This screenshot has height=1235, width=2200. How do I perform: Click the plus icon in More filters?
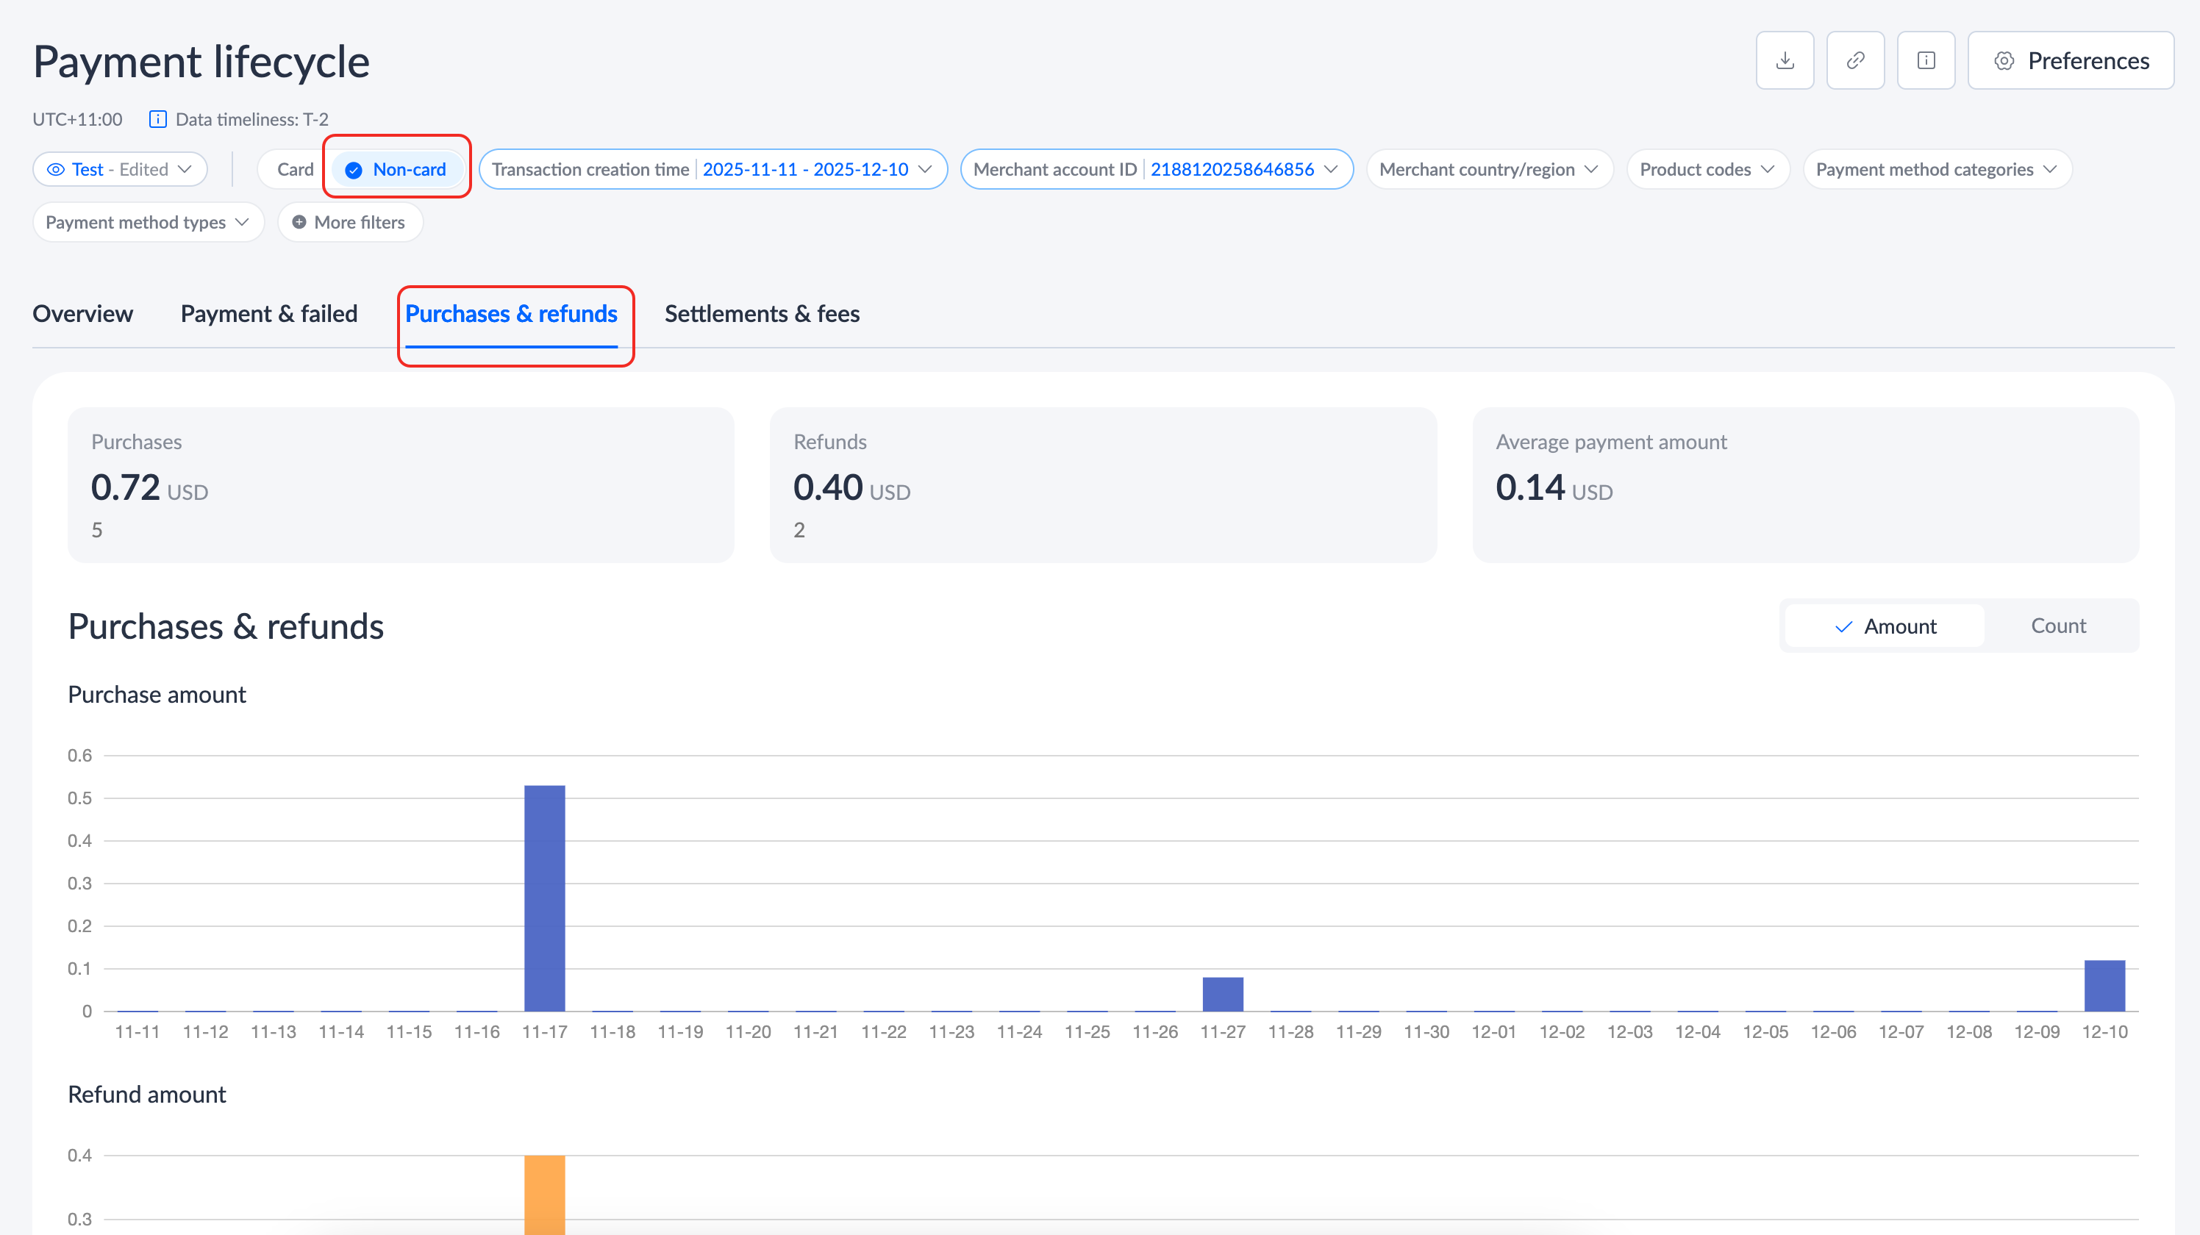299,223
